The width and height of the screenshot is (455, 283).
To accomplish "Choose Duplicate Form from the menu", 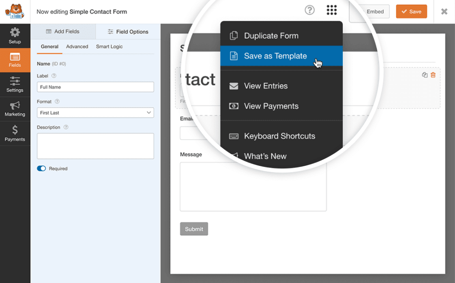I will pos(271,36).
